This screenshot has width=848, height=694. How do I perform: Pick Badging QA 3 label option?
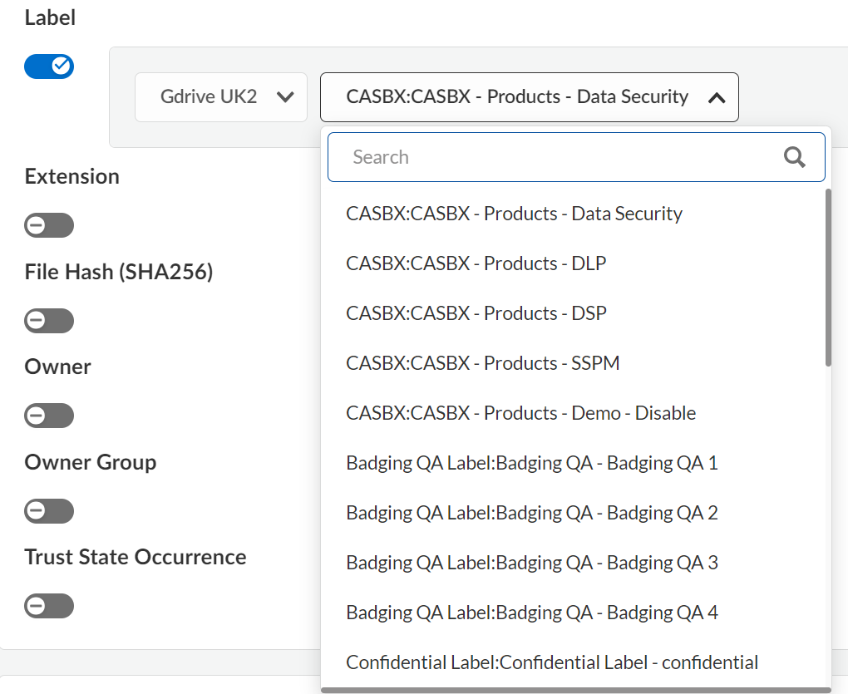click(x=531, y=563)
